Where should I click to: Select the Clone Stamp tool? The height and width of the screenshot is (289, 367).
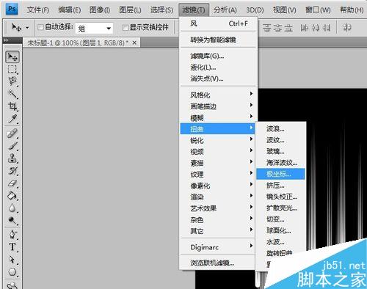[x=12, y=158]
